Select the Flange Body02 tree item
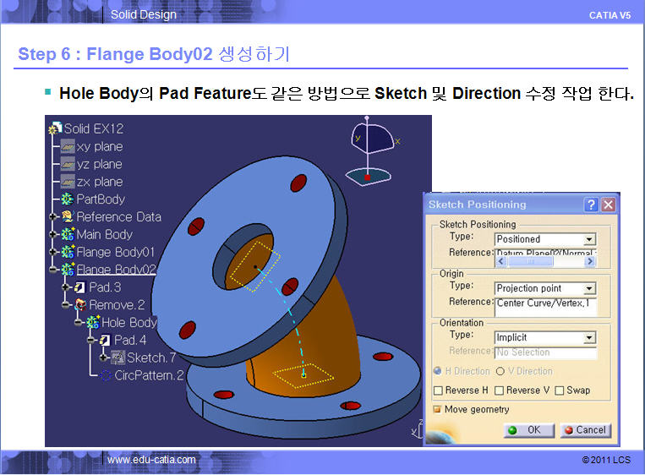This screenshot has height=475, width=645. 116,270
